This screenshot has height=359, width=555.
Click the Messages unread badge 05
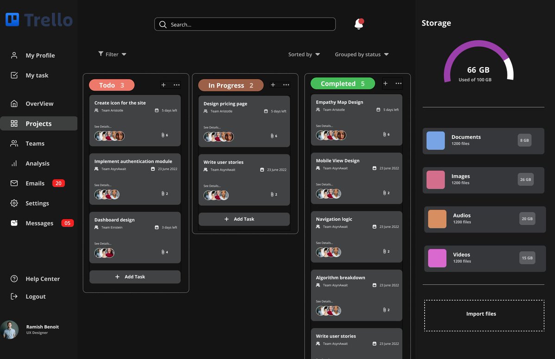point(68,223)
